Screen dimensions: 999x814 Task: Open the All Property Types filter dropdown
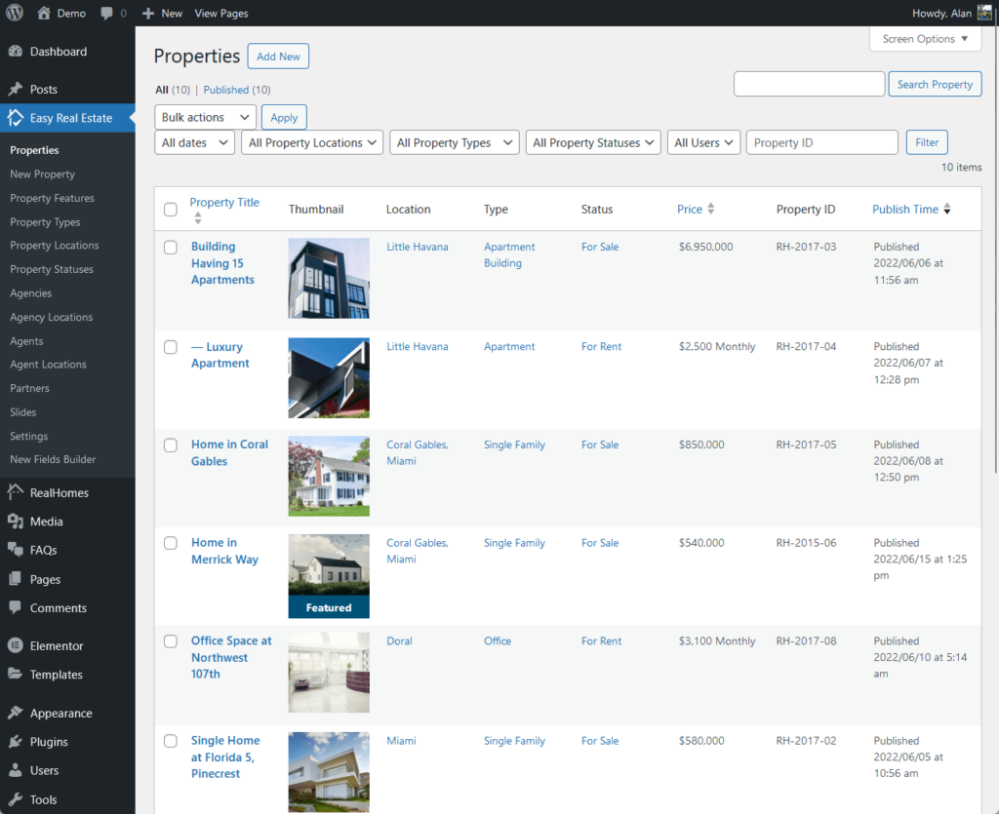454,141
